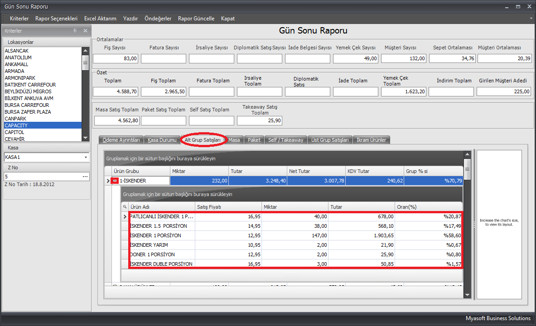Open the Kriterler menu
Image resolution: width=536 pixels, height=326 pixels.
(19, 19)
